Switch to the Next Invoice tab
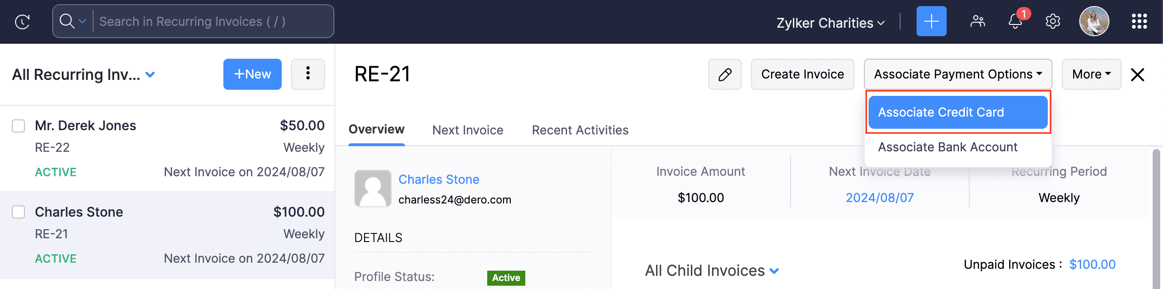This screenshot has height=289, width=1163. (x=467, y=130)
